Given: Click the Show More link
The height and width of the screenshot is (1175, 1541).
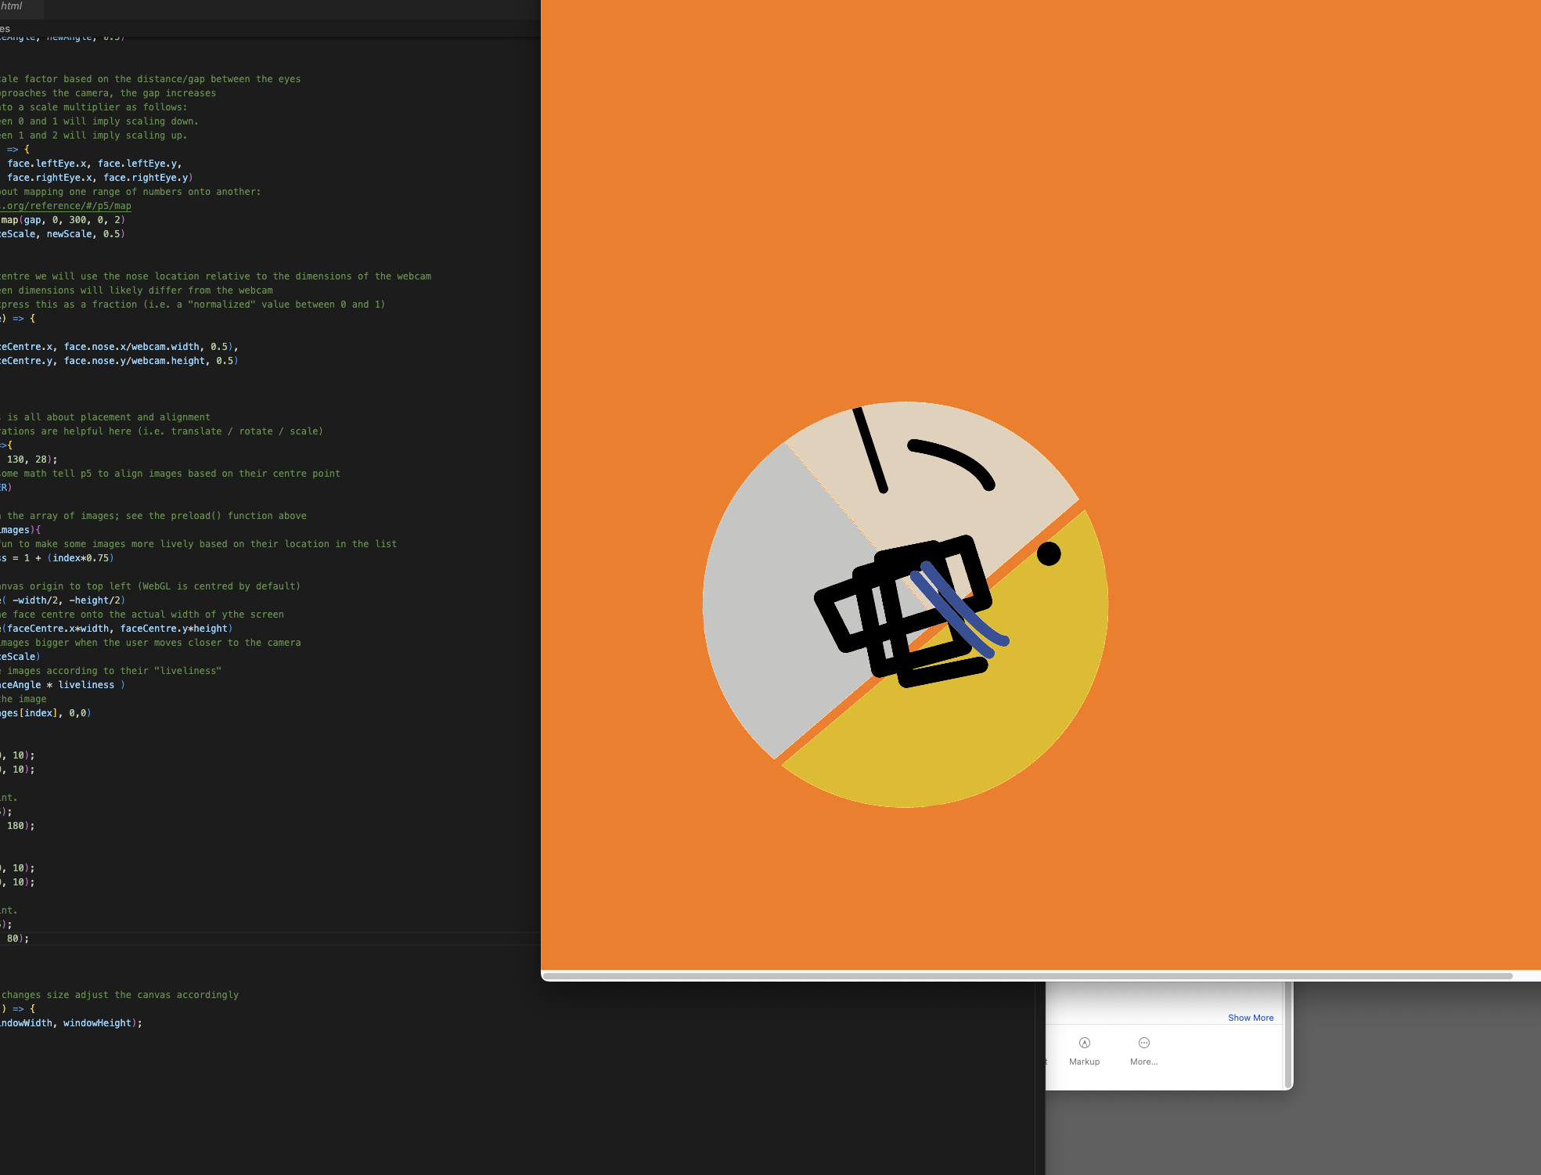Looking at the screenshot, I should 1251,1018.
